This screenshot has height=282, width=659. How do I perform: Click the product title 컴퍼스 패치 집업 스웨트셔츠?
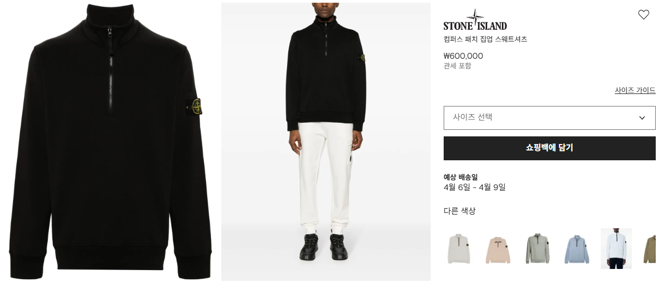coord(485,39)
